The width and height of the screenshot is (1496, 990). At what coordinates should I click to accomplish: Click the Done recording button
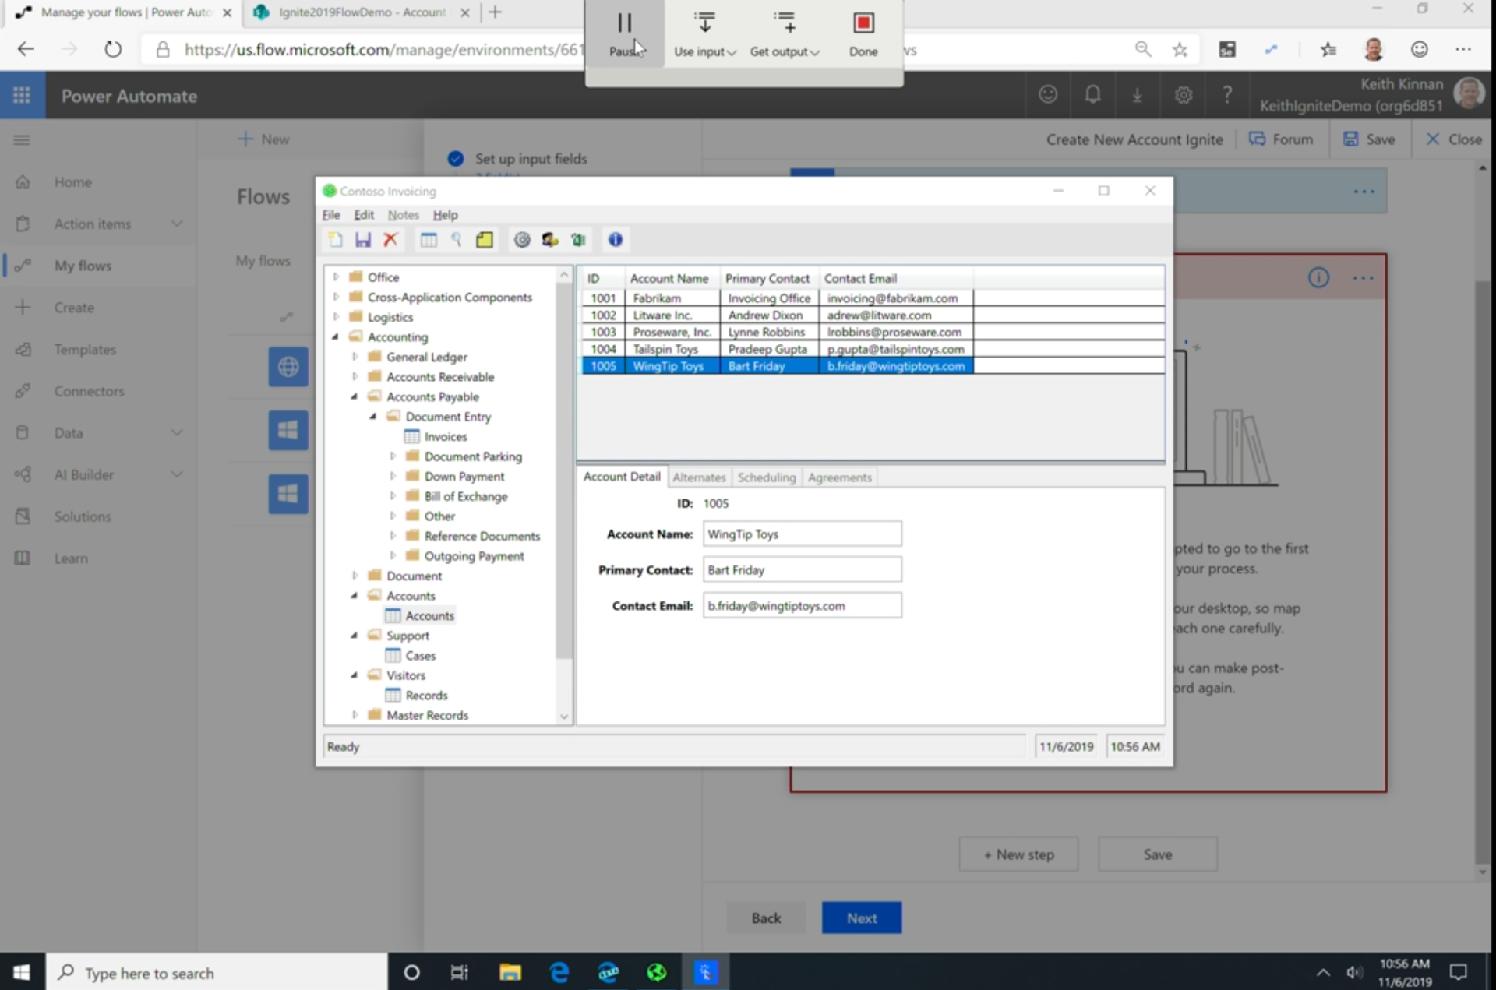coord(863,35)
